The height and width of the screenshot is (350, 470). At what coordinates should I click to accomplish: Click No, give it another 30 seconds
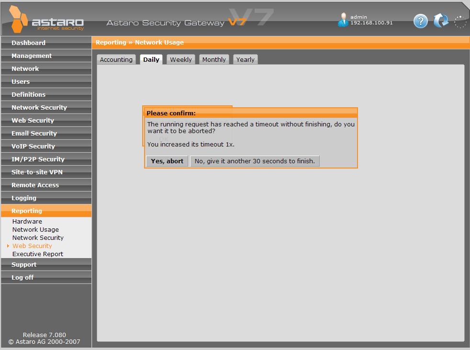[x=255, y=161]
